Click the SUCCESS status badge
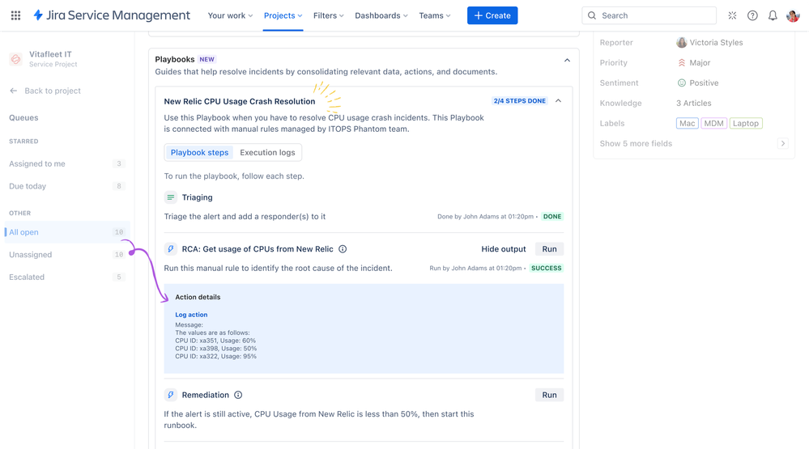809x449 pixels. tap(547, 268)
